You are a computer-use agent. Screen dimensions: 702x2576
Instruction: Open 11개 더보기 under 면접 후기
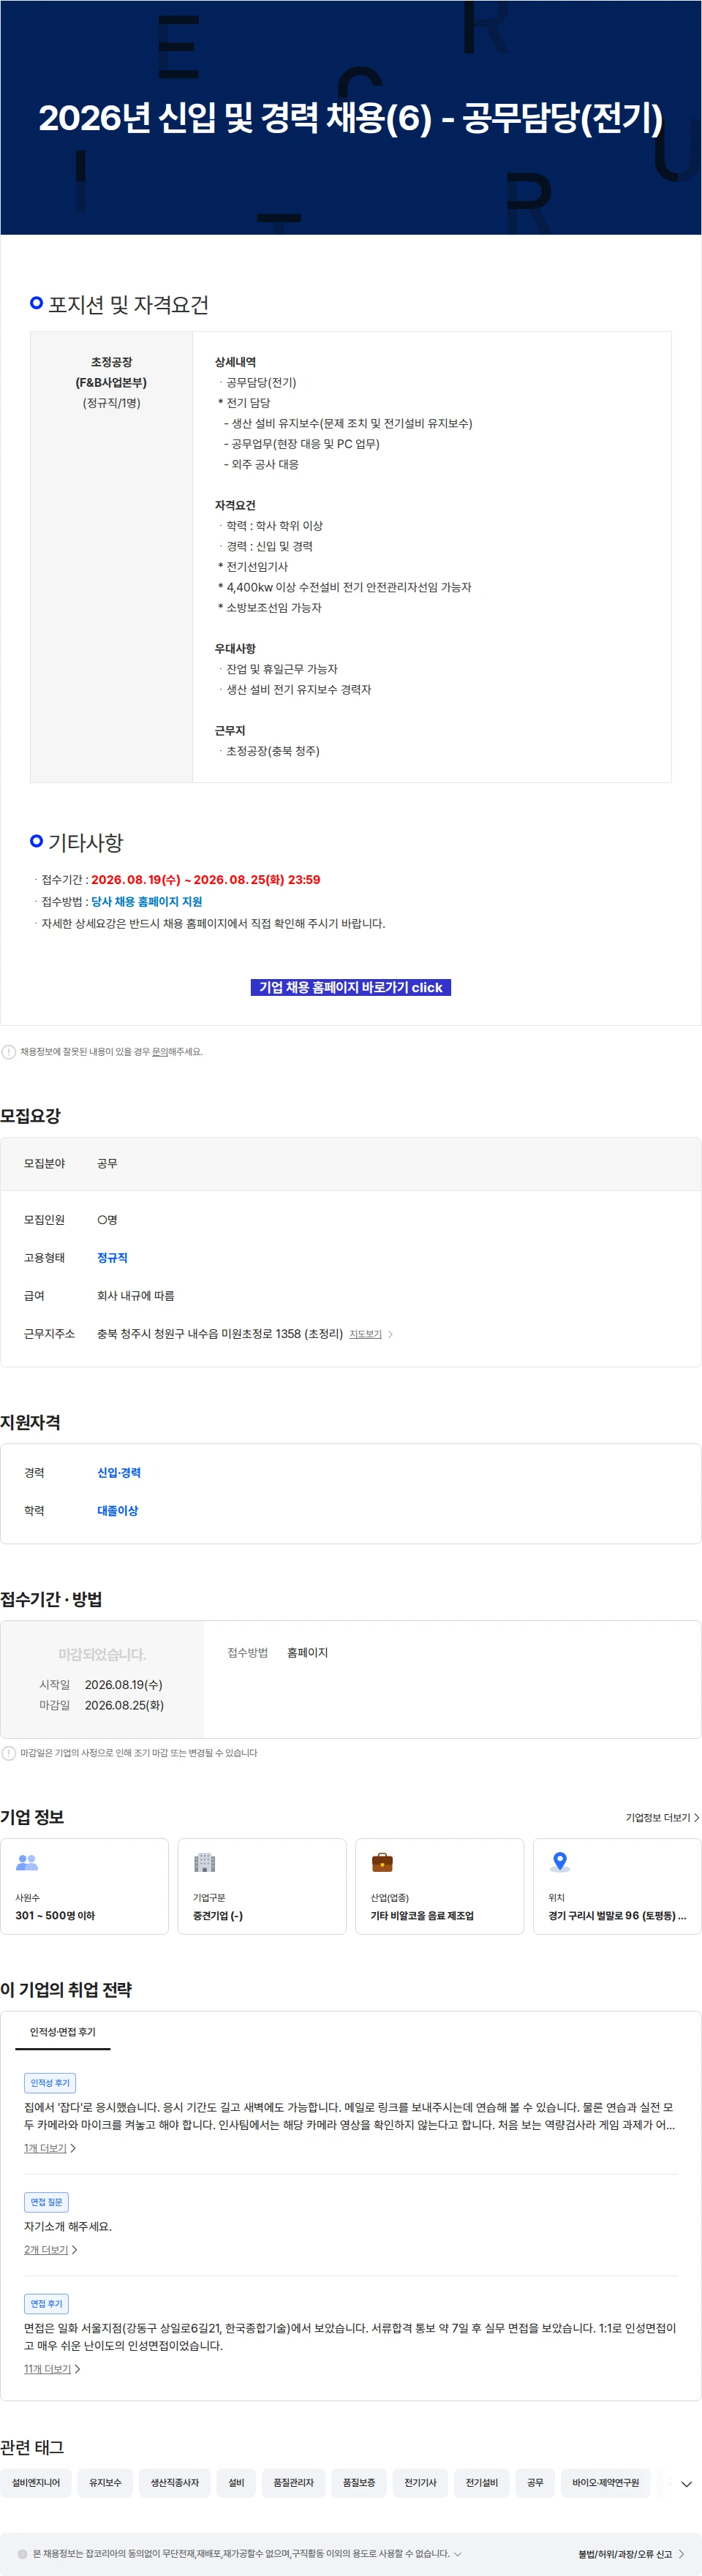click(52, 2369)
